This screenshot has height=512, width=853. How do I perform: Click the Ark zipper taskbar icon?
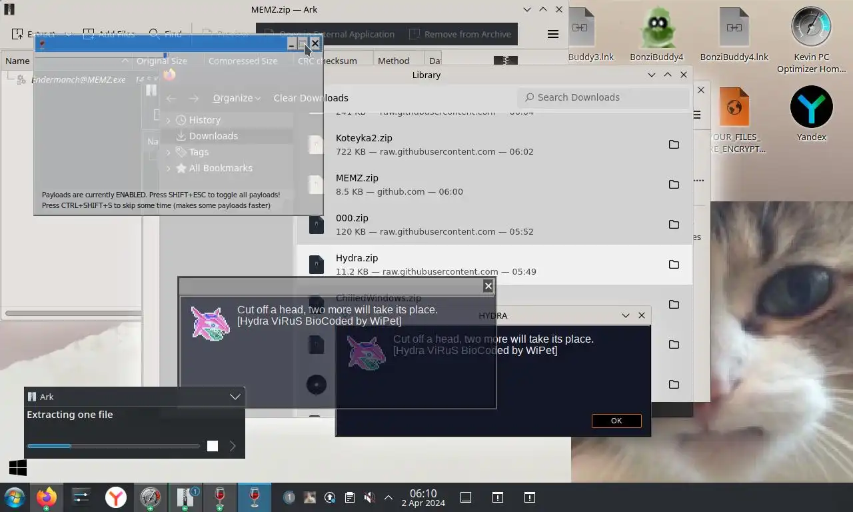[185, 497]
